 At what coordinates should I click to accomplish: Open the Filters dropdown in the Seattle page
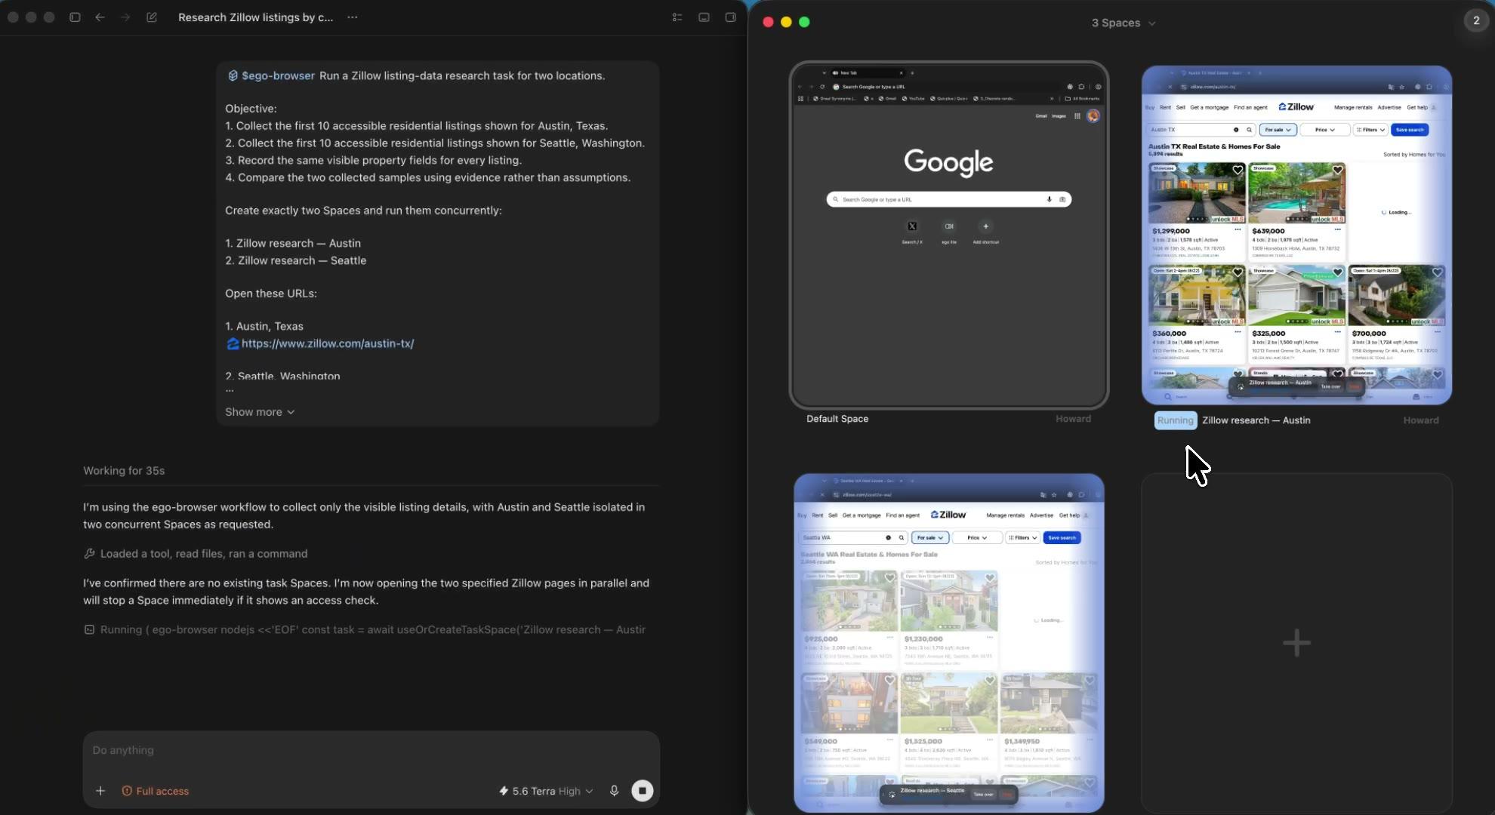point(1022,538)
